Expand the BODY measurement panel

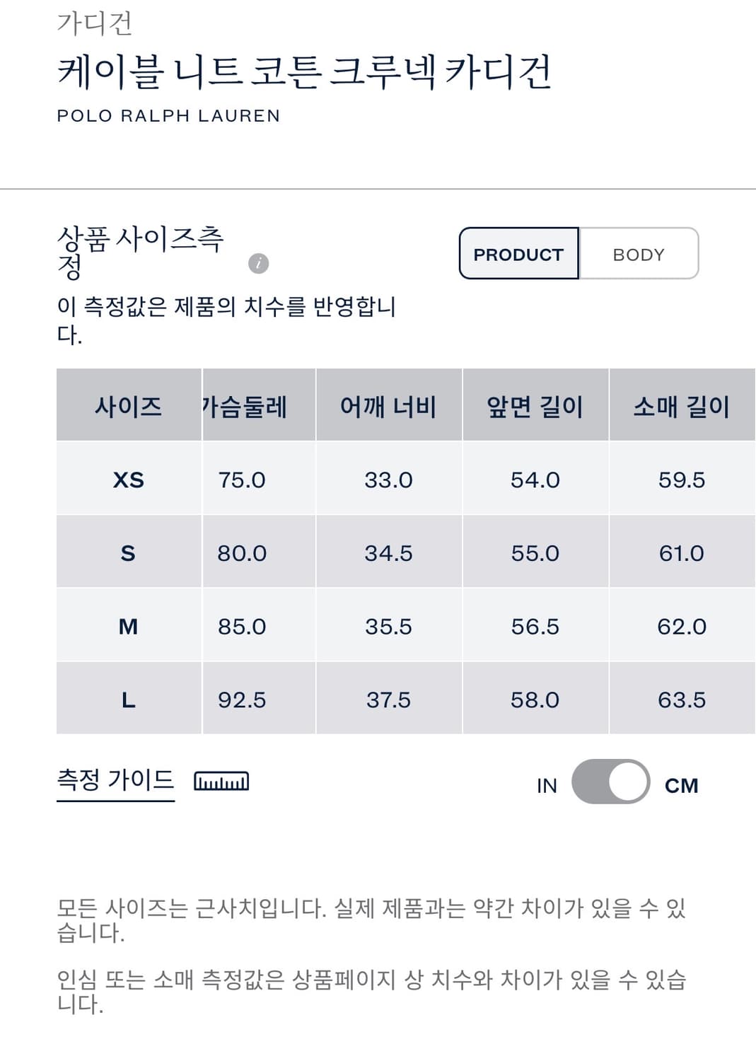pos(637,253)
